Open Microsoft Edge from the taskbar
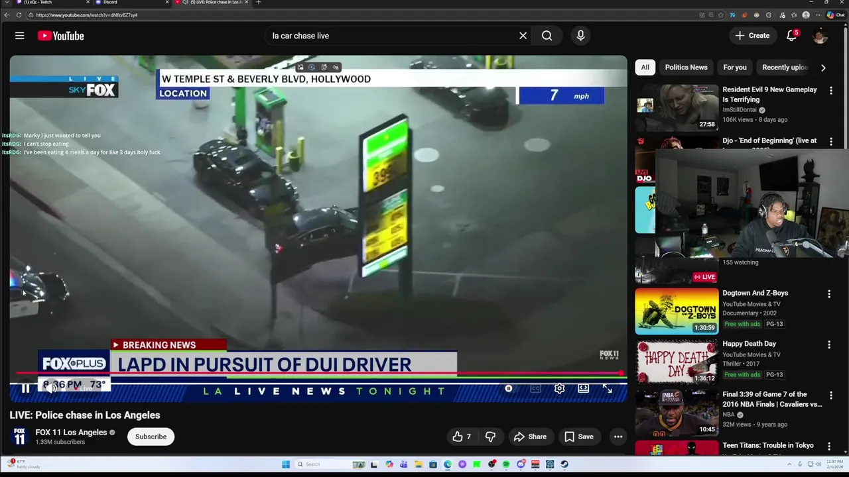 [x=448, y=464]
